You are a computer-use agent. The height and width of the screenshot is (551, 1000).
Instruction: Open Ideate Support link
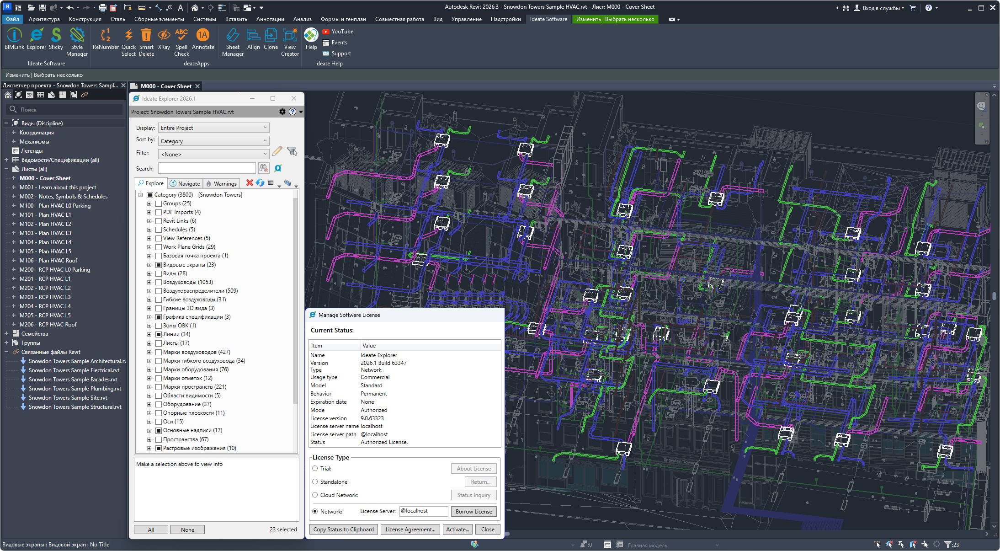click(x=337, y=53)
